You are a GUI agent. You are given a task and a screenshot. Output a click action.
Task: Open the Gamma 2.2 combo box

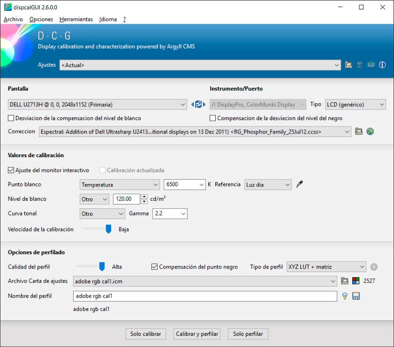170,214
